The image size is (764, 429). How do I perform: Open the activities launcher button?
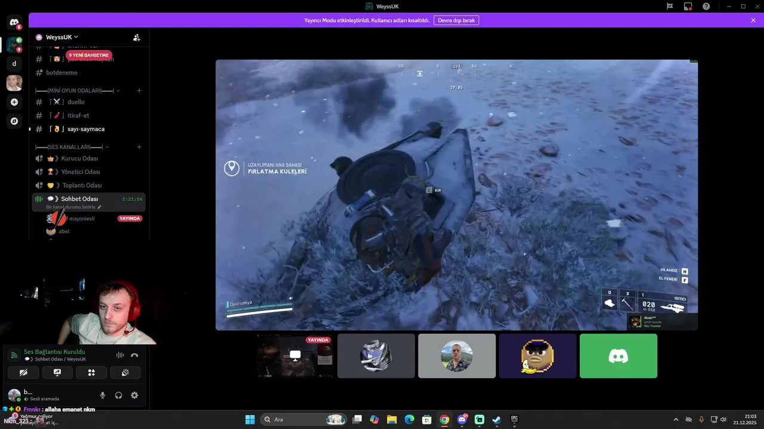[91, 372]
